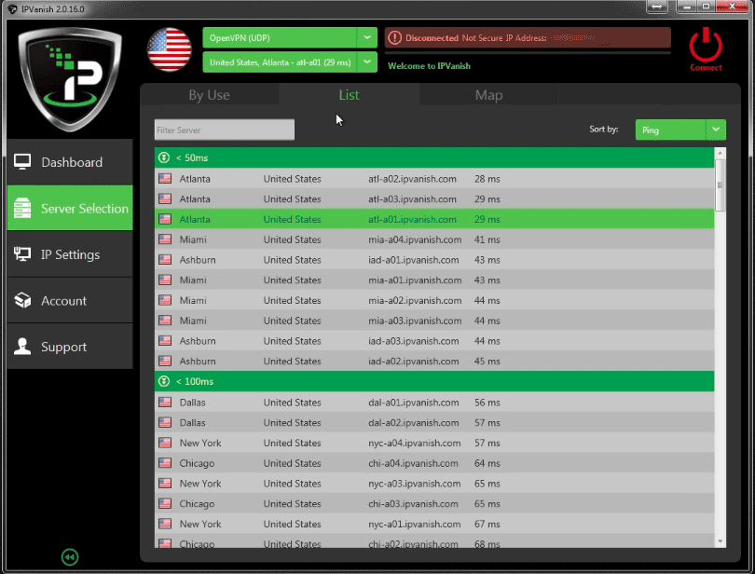Select highlighted server atl-a01.ipvanish.com
Screen dimensions: 755x574
coord(434,219)
